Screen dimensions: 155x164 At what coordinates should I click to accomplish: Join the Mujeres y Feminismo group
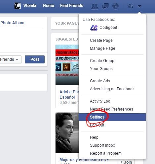pos(126,162)
